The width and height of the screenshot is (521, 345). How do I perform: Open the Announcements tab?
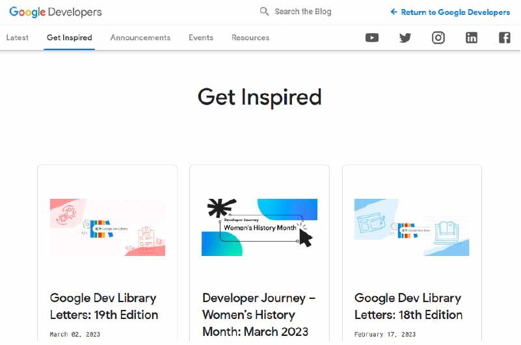pyautogui.click(x=140, y=38)
